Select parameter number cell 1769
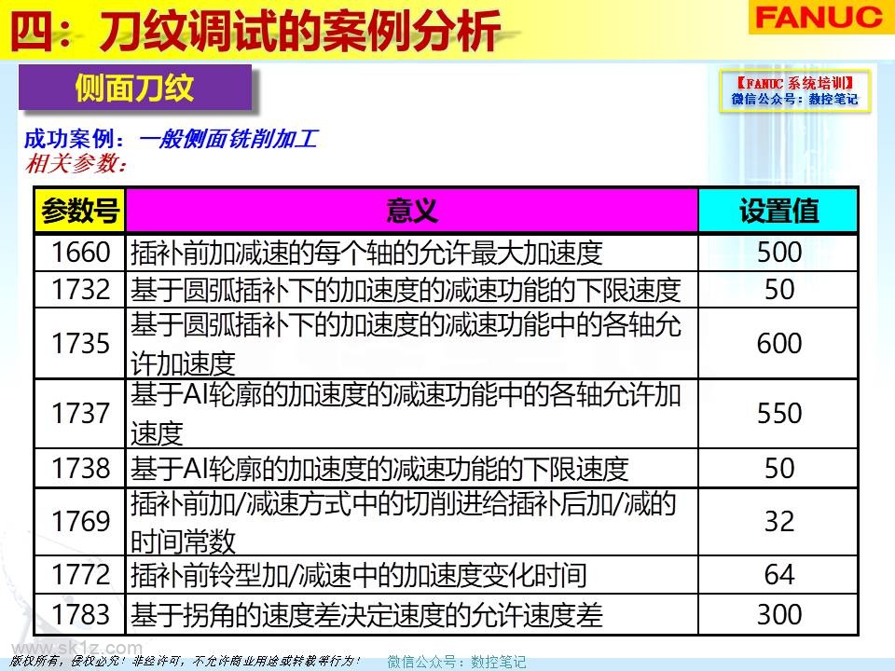This screenshot has width=895, height=671. coord(80,521)
